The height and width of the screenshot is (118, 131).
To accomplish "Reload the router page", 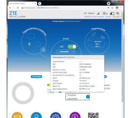I will click(18, 8).
